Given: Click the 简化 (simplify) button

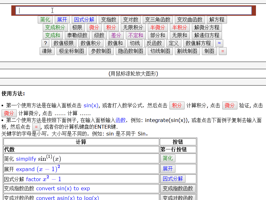Looking at the screenshot, I should [x=45, y=19].
